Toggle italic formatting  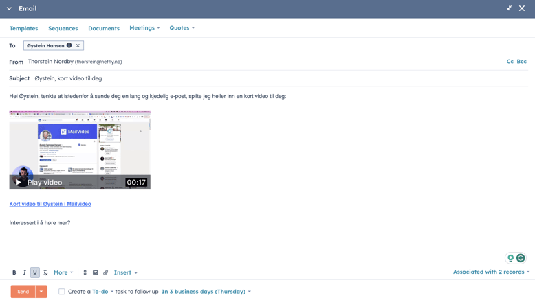[x=24, y=272]
